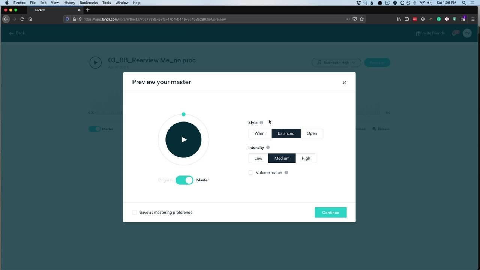Close the Preview your master dialog

click(x=344, y=82)
